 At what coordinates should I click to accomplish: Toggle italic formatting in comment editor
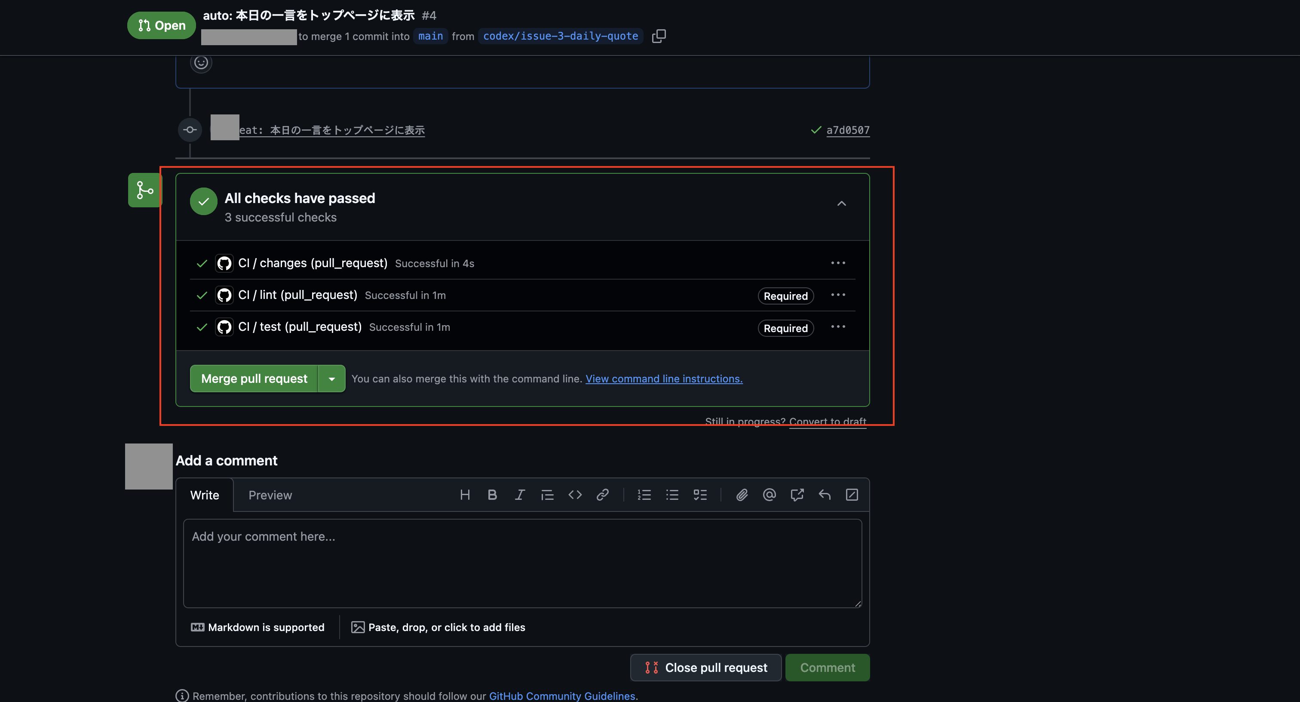(519, 495)
